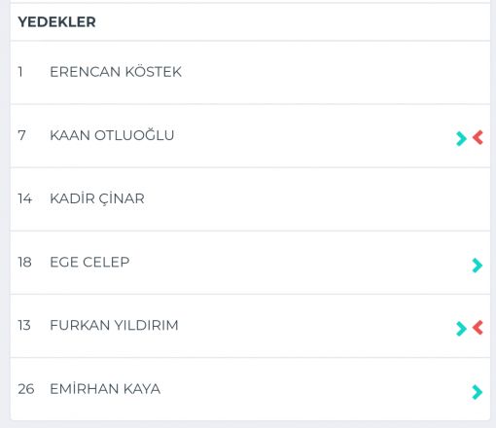Image resolution: width=496 pixels, height=428 pixels.
Task: Click green substitution arrow beside Ege Celep
Action: pos(478,266)
